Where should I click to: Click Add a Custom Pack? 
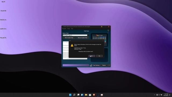tap(69, 38)
